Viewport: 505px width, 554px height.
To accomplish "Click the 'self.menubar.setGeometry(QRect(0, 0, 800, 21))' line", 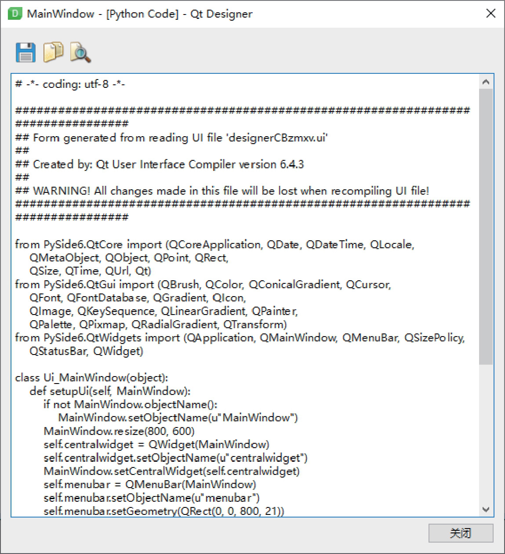I will point(164,511).
